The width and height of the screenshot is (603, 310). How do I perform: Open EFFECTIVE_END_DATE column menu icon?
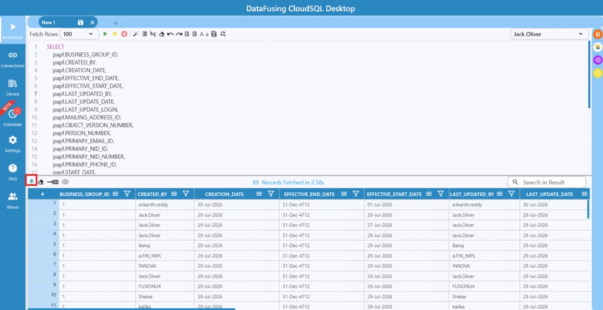344,194
